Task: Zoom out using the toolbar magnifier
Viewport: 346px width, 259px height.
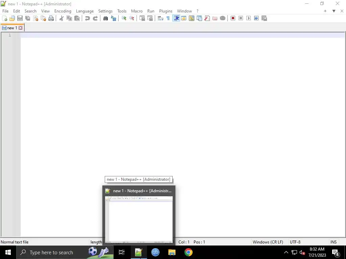Action: point(132,18)
